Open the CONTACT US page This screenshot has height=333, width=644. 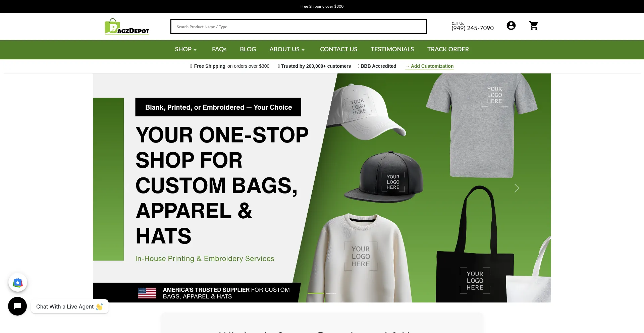tap(338, 49)
